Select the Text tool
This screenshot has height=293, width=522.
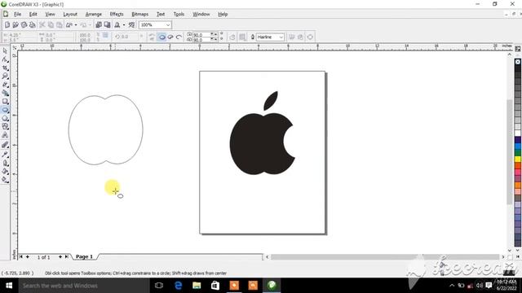pos(5,135)
